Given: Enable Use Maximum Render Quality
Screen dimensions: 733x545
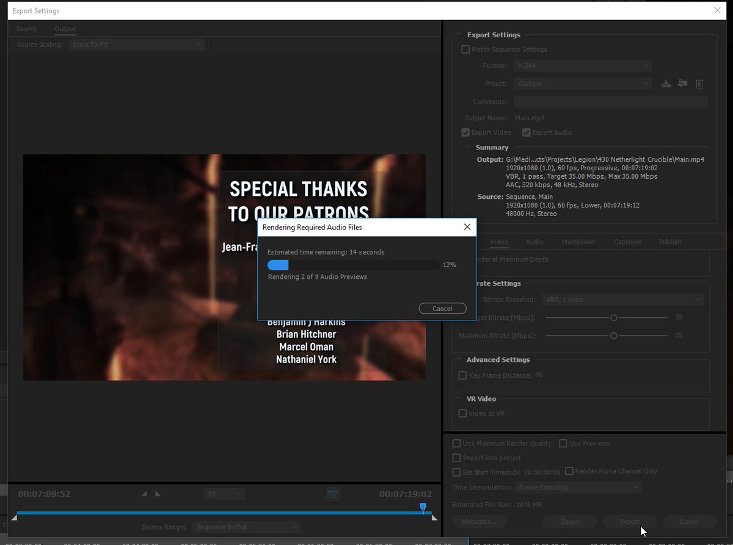Looking at the screenshot, I should pyautogui.click(x=456, y=444).
